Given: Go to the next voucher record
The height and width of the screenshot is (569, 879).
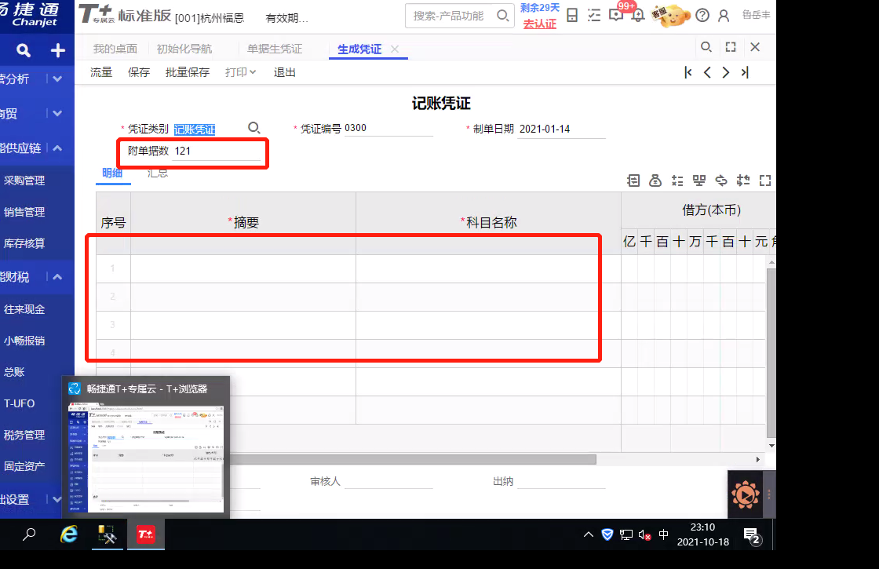Looking at the screenshot, I should [726, 72].
